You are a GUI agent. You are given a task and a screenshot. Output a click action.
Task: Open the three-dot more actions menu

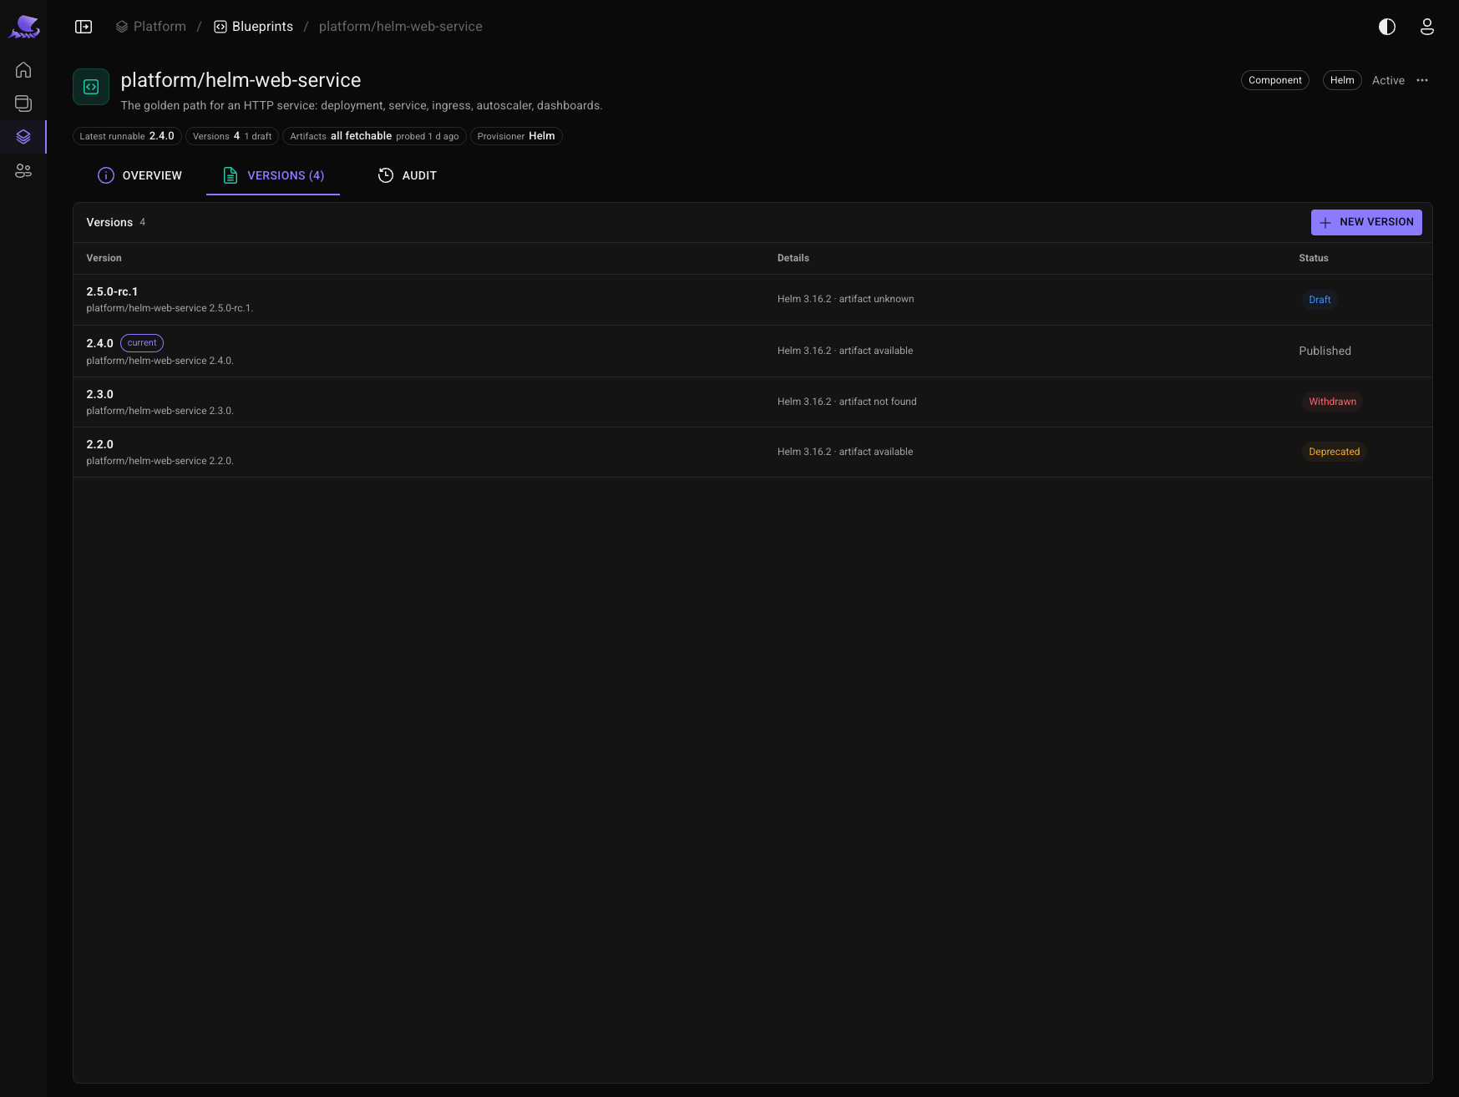coord(1422,80)
